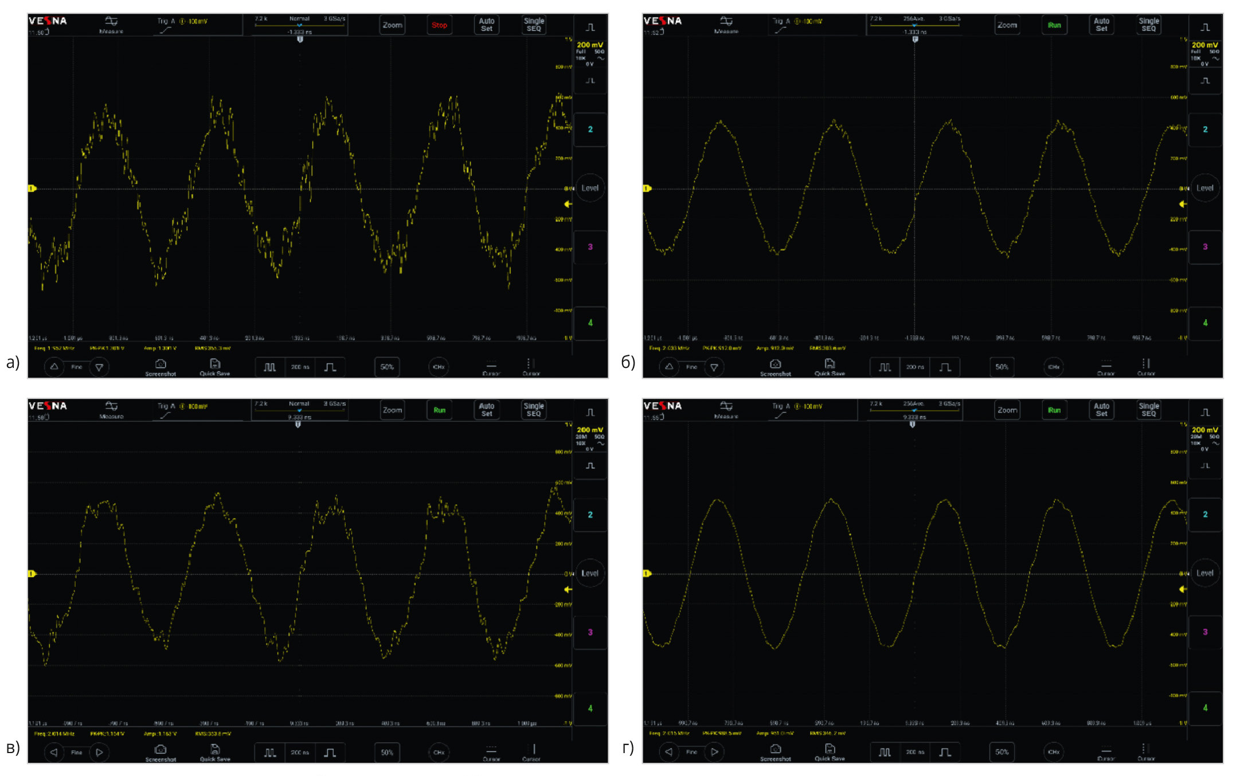Toggle the green Run button in panel г
The height and width of the screenshot is (776, 1236).
(x=1054, y=410)
